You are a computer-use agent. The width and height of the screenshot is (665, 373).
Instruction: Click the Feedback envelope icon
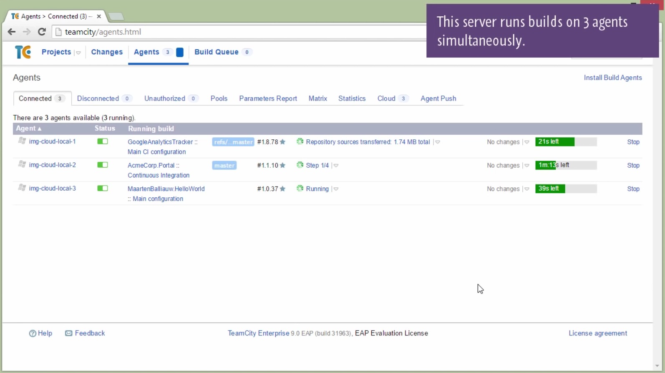[x=69, y=333]
